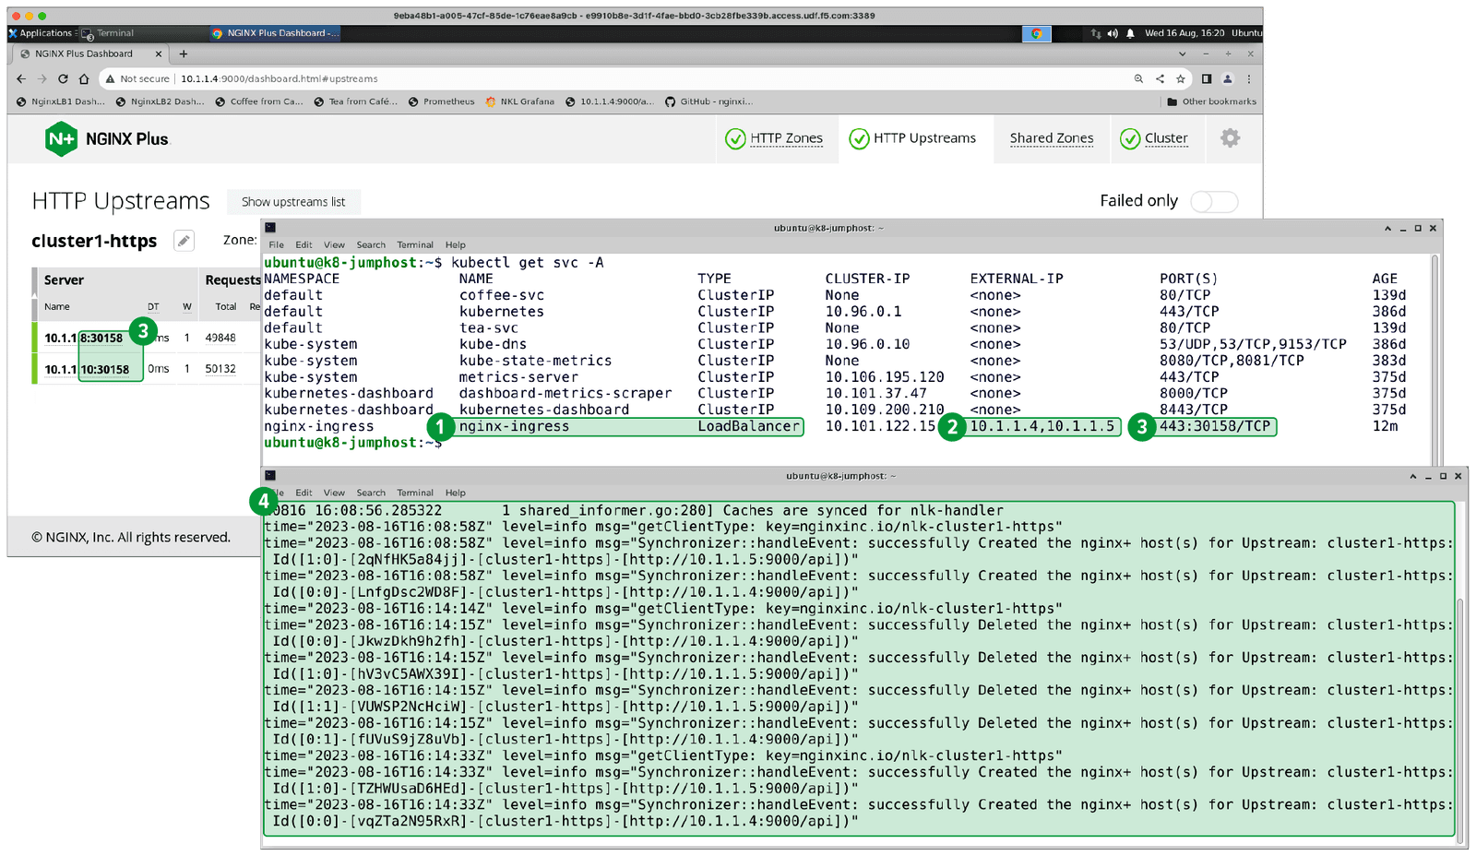The height and width of the screenshot is (856, 1476).
Task: Enable the Failed only toggle
Action: click(1214, 201)
